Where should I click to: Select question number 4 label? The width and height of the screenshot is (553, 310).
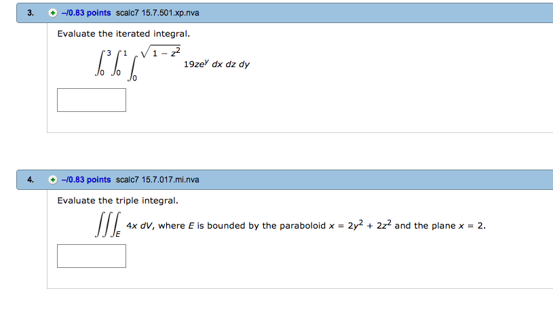[31, 180]
